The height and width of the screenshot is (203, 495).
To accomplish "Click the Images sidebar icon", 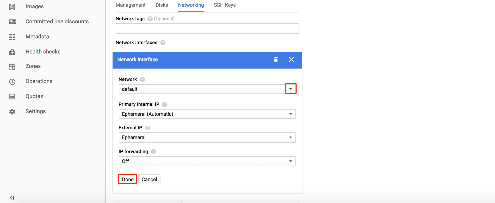I will coord(12,7).
